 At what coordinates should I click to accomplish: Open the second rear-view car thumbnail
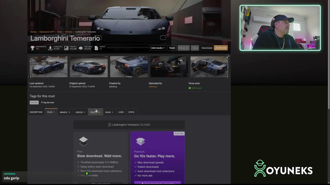(89, 67)
